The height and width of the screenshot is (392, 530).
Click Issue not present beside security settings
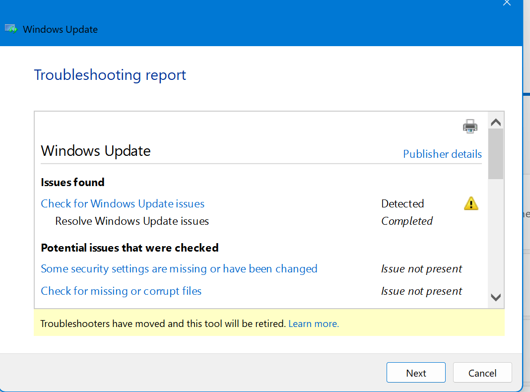click(421, 268)
